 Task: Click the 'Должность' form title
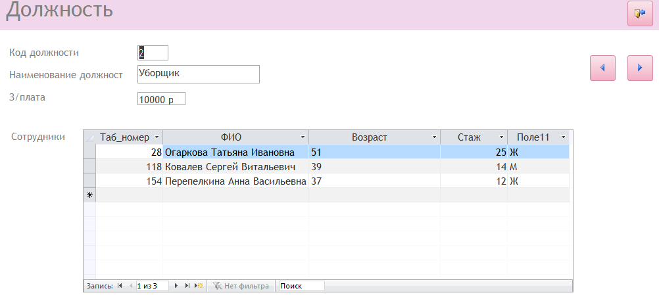[x=60, y=10]
